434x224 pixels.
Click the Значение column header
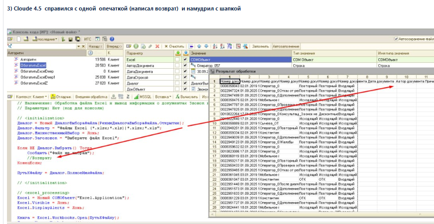240,53
